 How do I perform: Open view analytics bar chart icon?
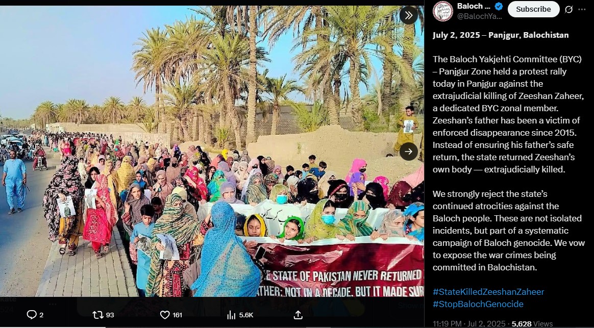pyautogui.click(x=231, y=315)
